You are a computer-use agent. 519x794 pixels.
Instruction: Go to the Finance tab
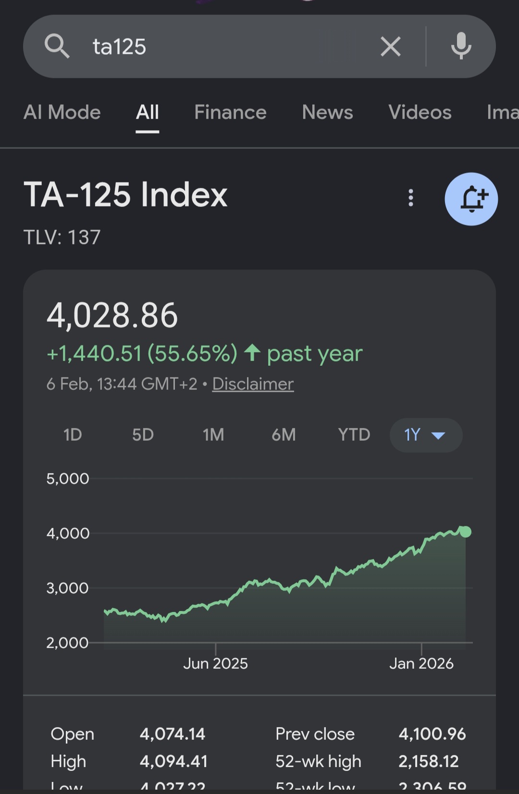coord(230,112)
